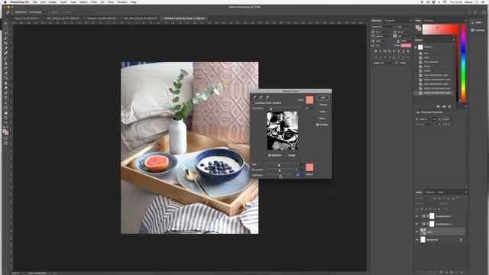Select the Eraser tool
The width and height of the screenshot is (489, 275).
click(x=5, y=73)
